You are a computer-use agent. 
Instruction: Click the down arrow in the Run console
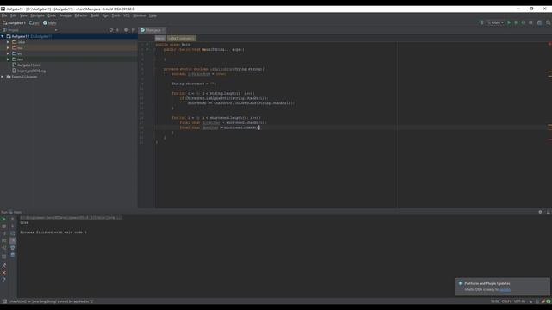(12, 226)
